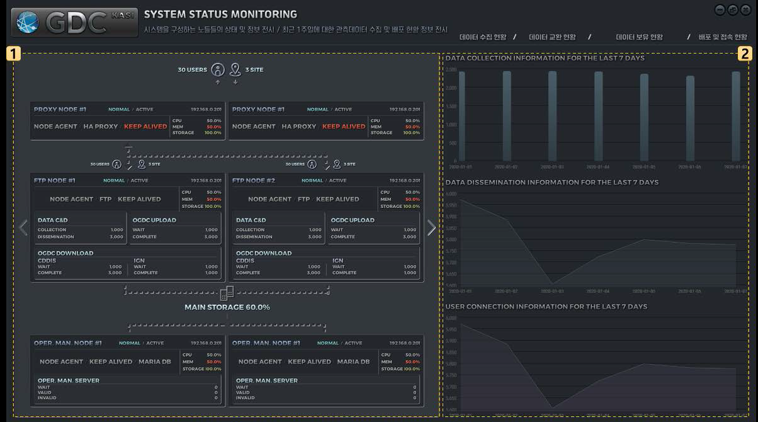
Task: Go to previous nodes with left chevron
Action: tap(23, 227)
